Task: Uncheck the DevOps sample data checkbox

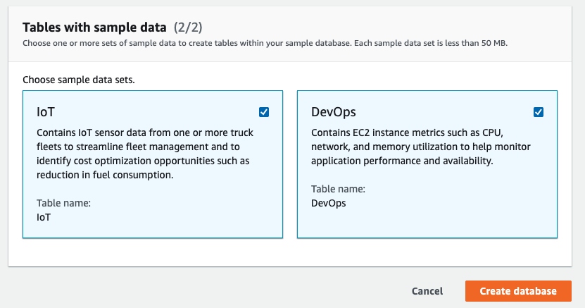Action: tap(539, 112)
